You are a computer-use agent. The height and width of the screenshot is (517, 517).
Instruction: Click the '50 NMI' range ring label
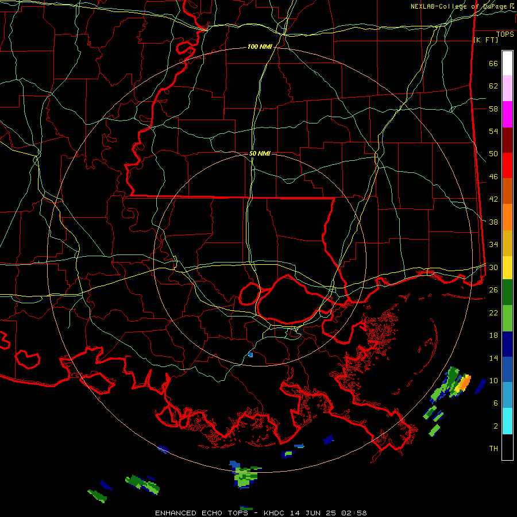(x=260, y=153)
